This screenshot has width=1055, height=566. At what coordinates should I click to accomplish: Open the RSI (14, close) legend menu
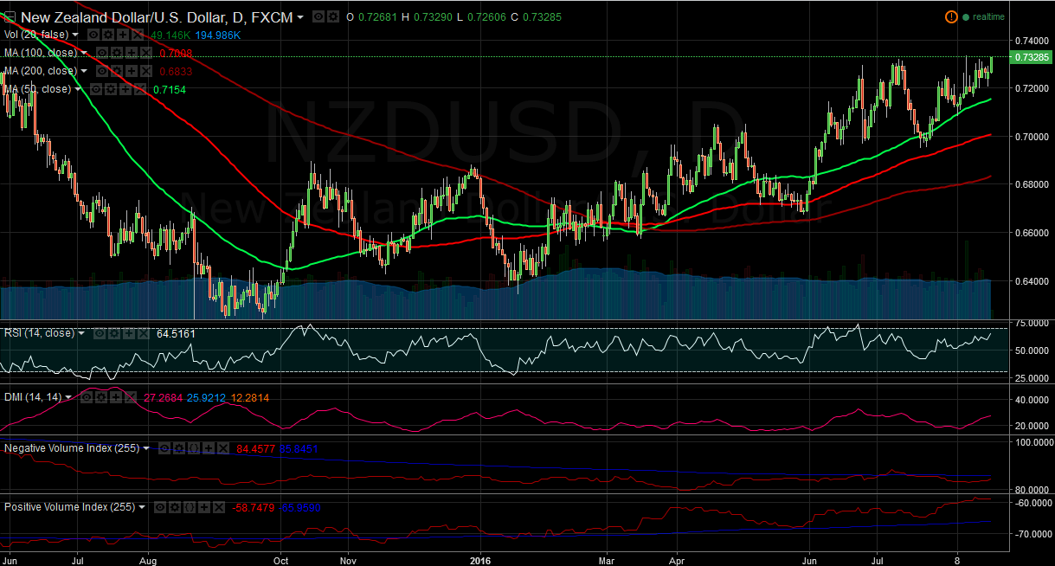pos(82,333)
